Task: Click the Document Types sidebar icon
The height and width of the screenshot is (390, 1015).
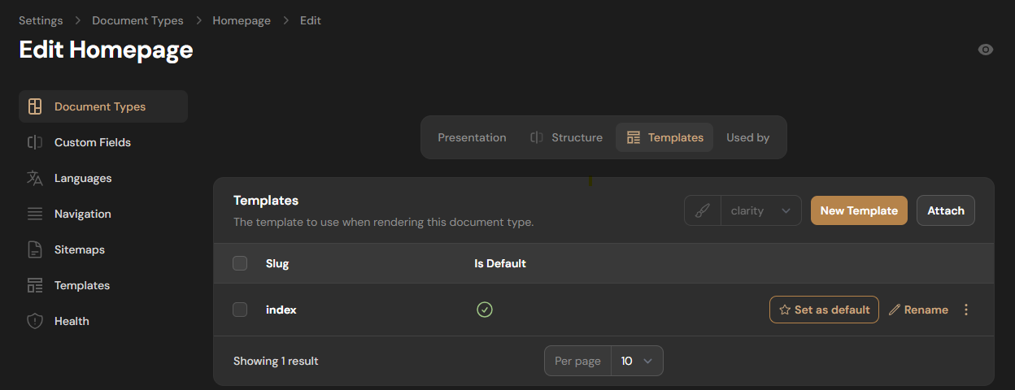Action: [34, 106]
